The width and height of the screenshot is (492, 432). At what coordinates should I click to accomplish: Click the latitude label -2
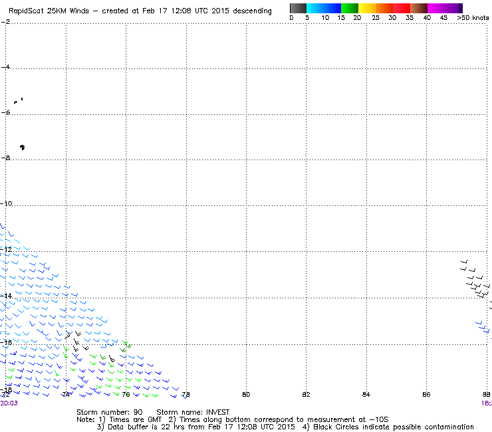click(x=5, y=22)
